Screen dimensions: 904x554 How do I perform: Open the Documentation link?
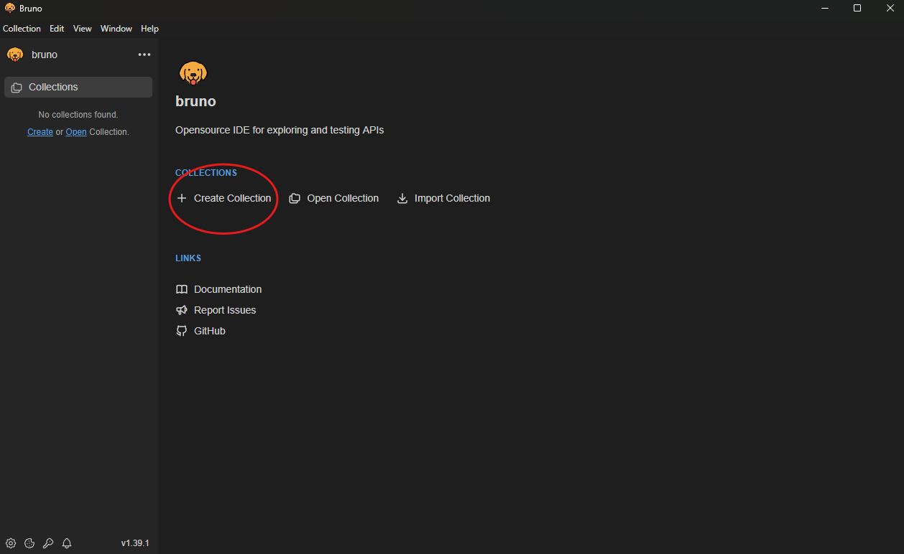tap(227, 289)
